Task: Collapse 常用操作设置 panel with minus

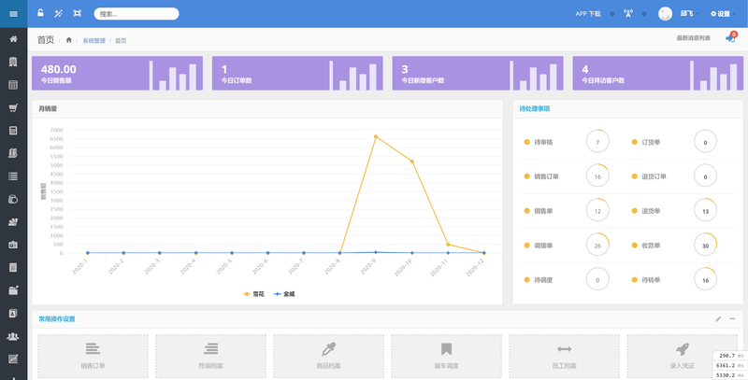Action: 732,319
